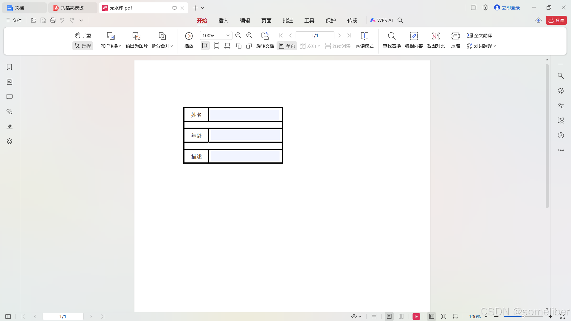Select the Hand tool (手型)
Viewport: 571px width, 321px height.
[83, 35]
